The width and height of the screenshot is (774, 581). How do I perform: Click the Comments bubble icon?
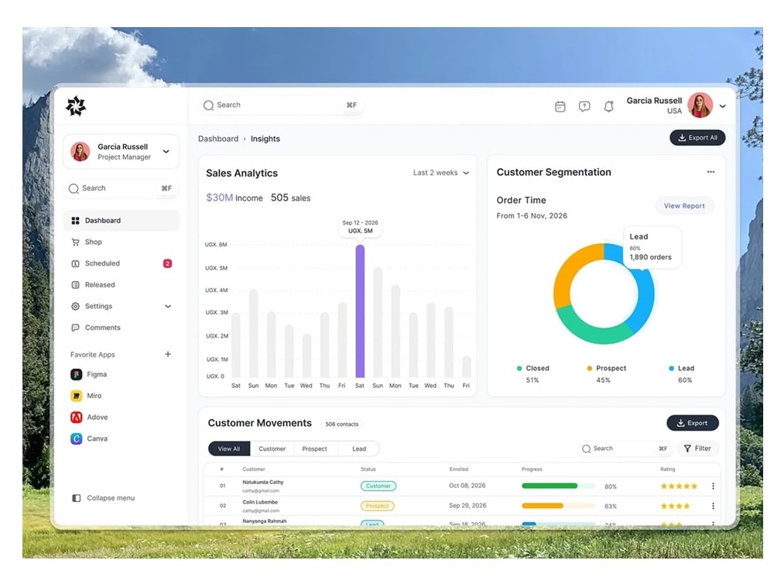tap(75, 328)
